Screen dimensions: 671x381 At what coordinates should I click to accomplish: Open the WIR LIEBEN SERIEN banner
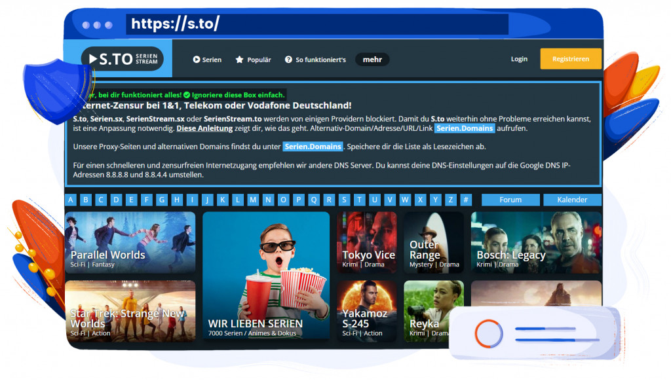click(x=266, y=276)
